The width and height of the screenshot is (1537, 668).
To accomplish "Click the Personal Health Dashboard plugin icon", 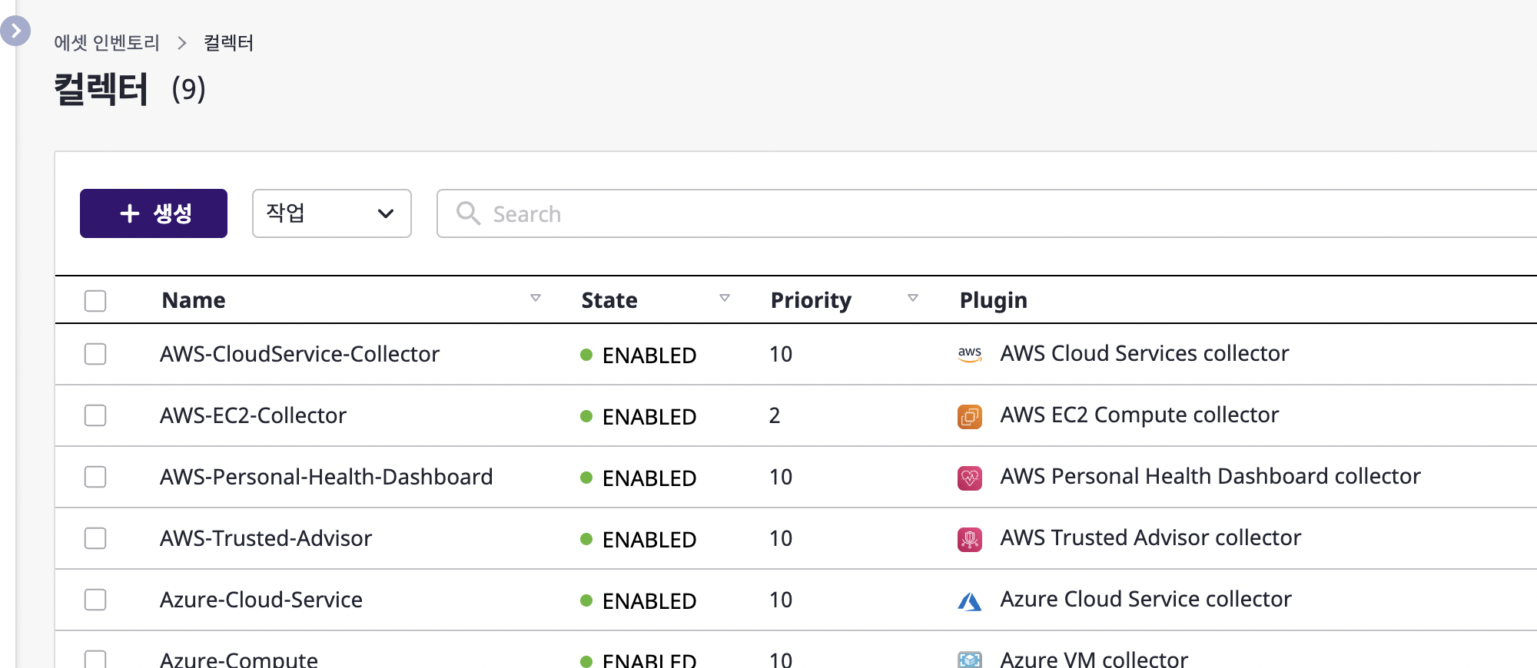I will point(970,478).
